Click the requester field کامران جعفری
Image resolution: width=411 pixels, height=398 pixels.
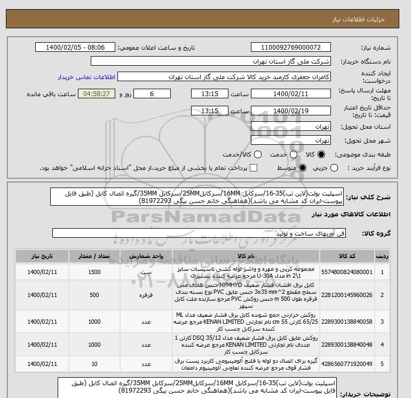[x=224, y=77]
